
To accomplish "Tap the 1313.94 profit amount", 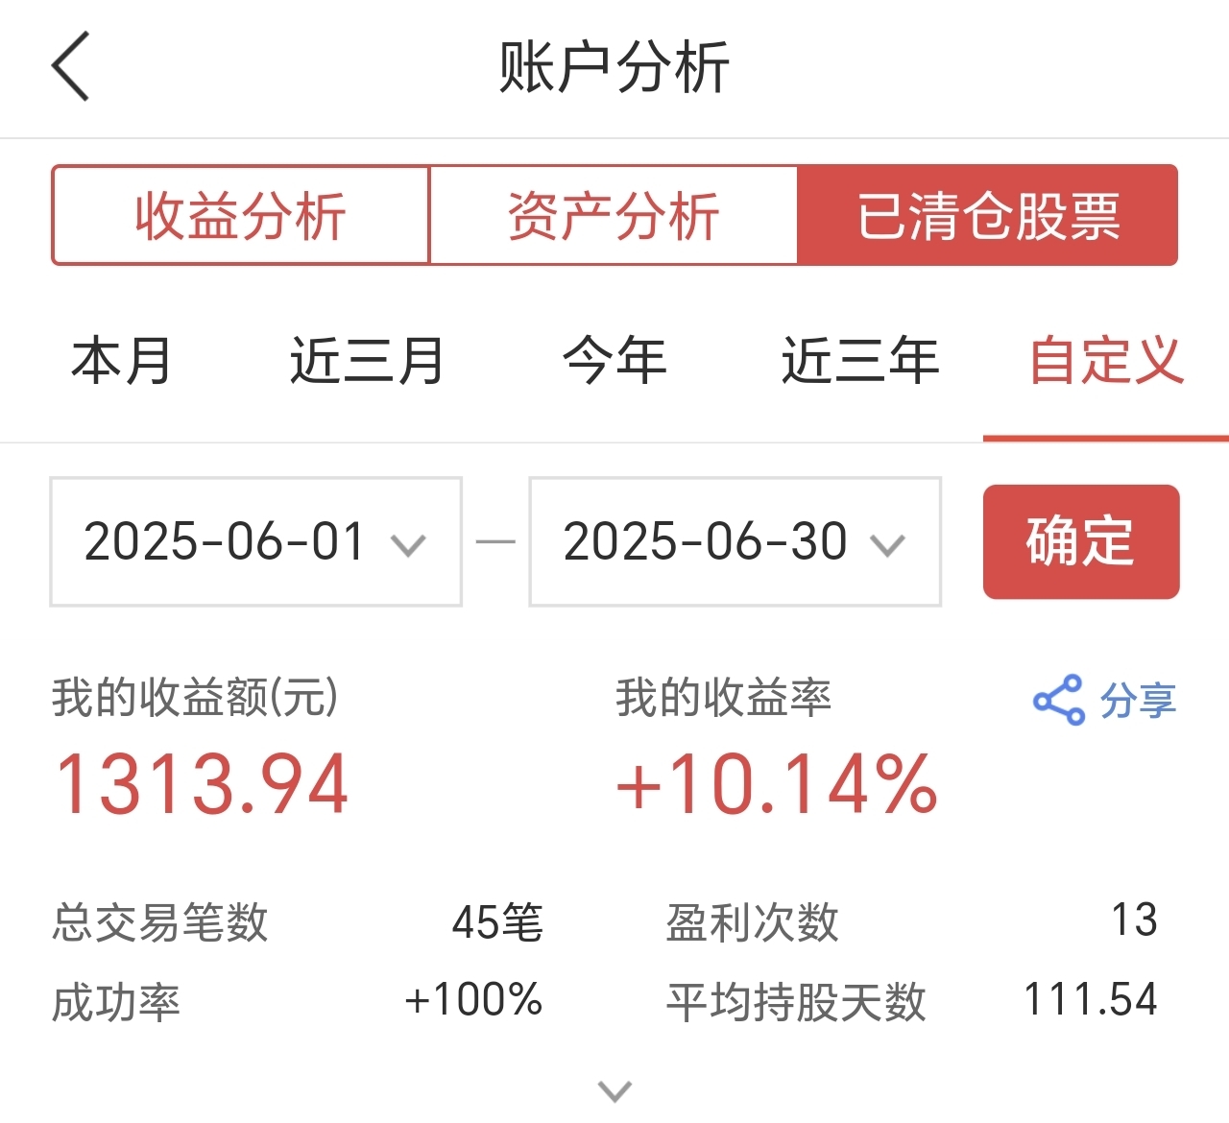I will click(x=202, y=784).
